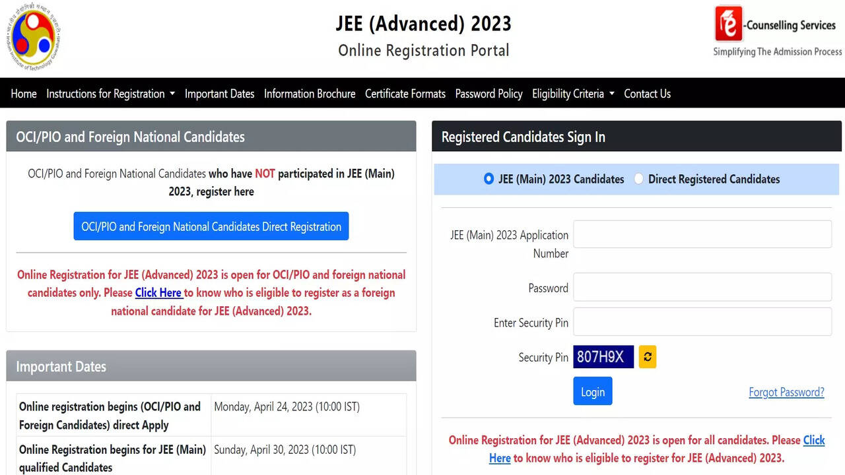Focus the Password input field
845x475 pixels.
click(x=702, y=288)
